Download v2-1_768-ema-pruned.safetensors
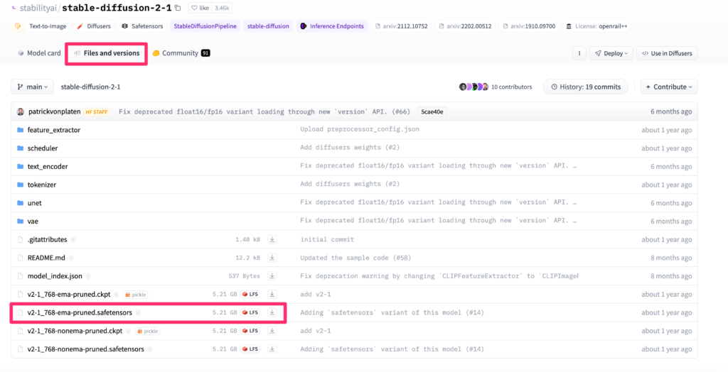The height and width of the screenshot is (372, 728). coord(272,312)
